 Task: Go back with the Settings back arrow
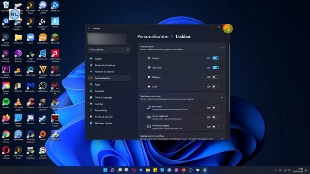(89, 28)
